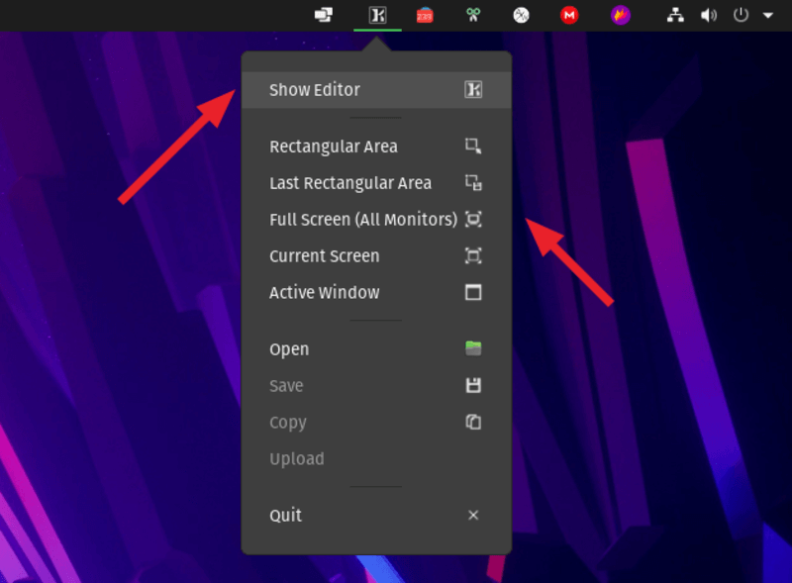Click the green scissors tray icon
Image resolution: width=792 pixels, height=583 pixels.
tap(473, 15)
